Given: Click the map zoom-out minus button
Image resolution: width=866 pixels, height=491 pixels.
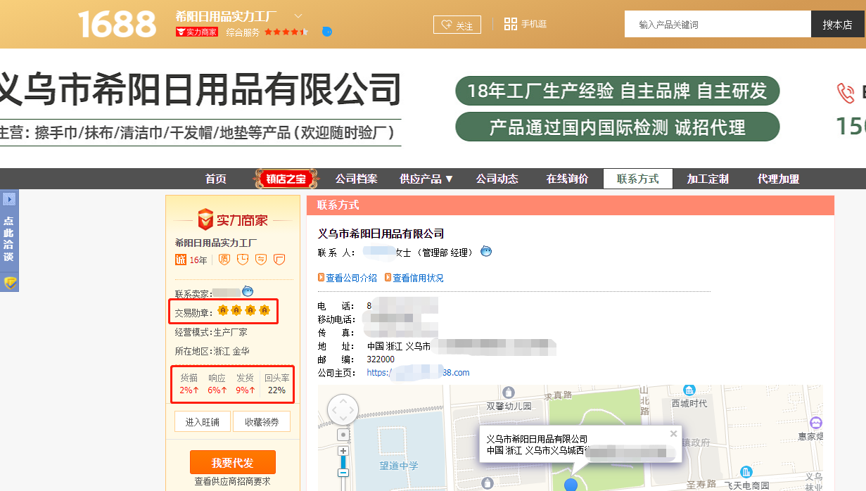Looking at the screenshot, I should click(x=343, y=472).
